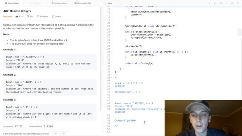The height and width of the screenshot is (136, 242).
Task: Click the webcam video overlay
Action: [x=203, y=118]
